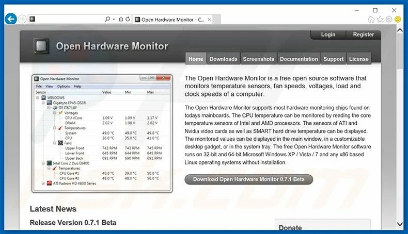Click the site favicon in address bar

pyautogui.click(x=32, y=19)
